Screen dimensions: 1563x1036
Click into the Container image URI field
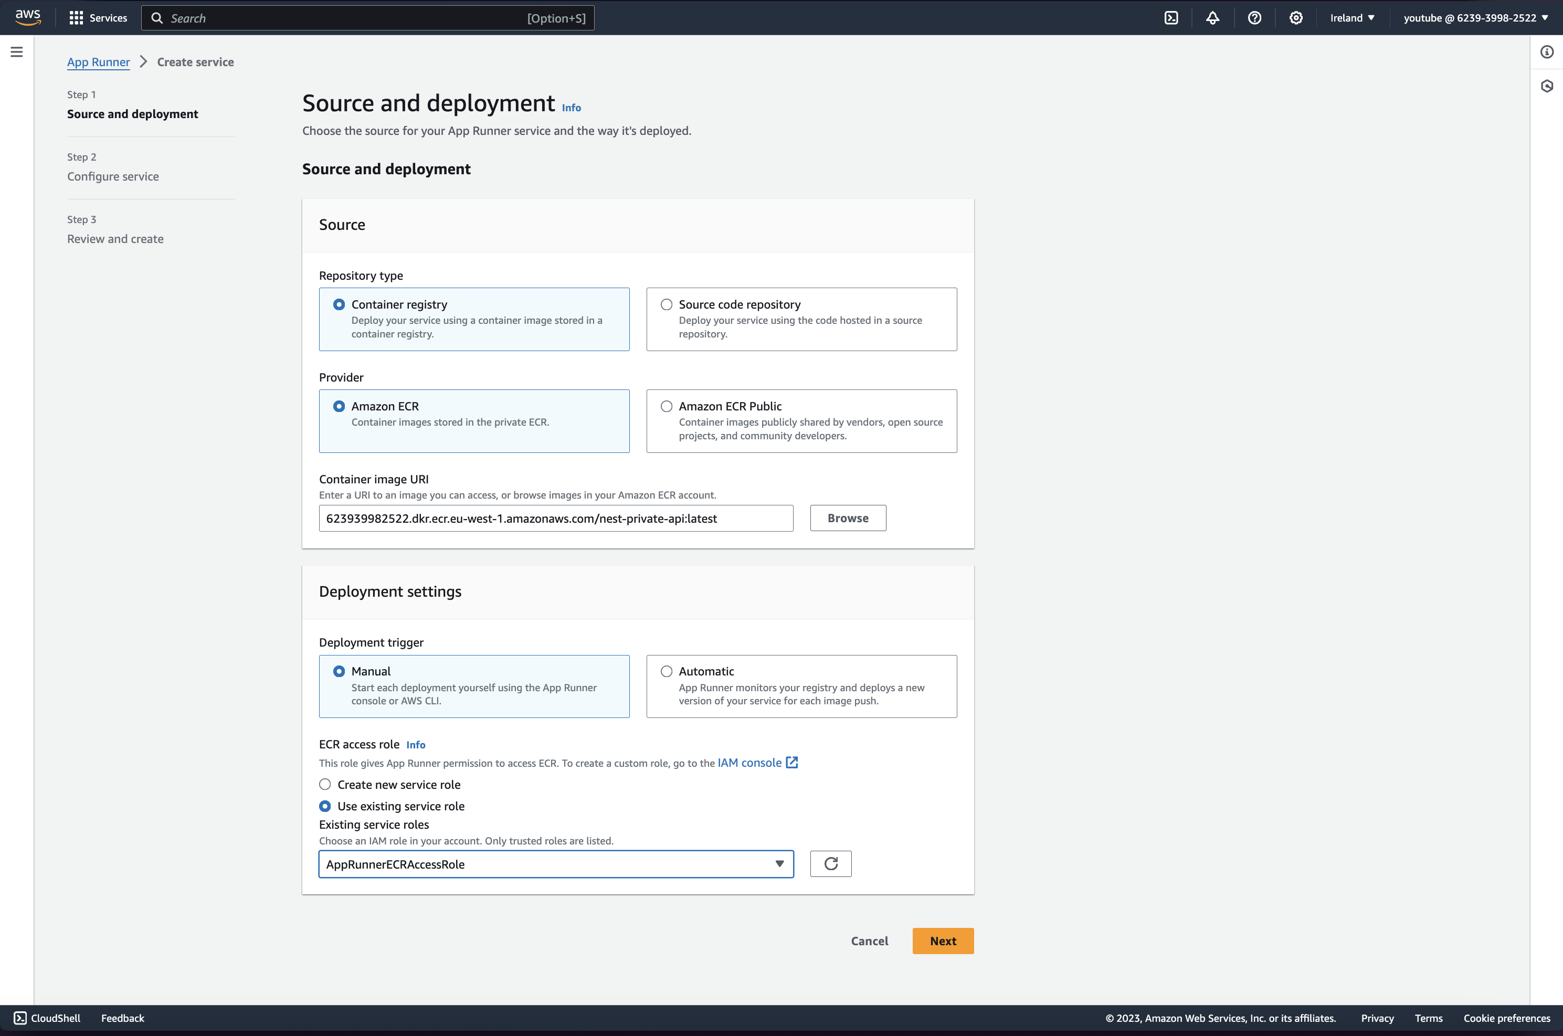556,519
